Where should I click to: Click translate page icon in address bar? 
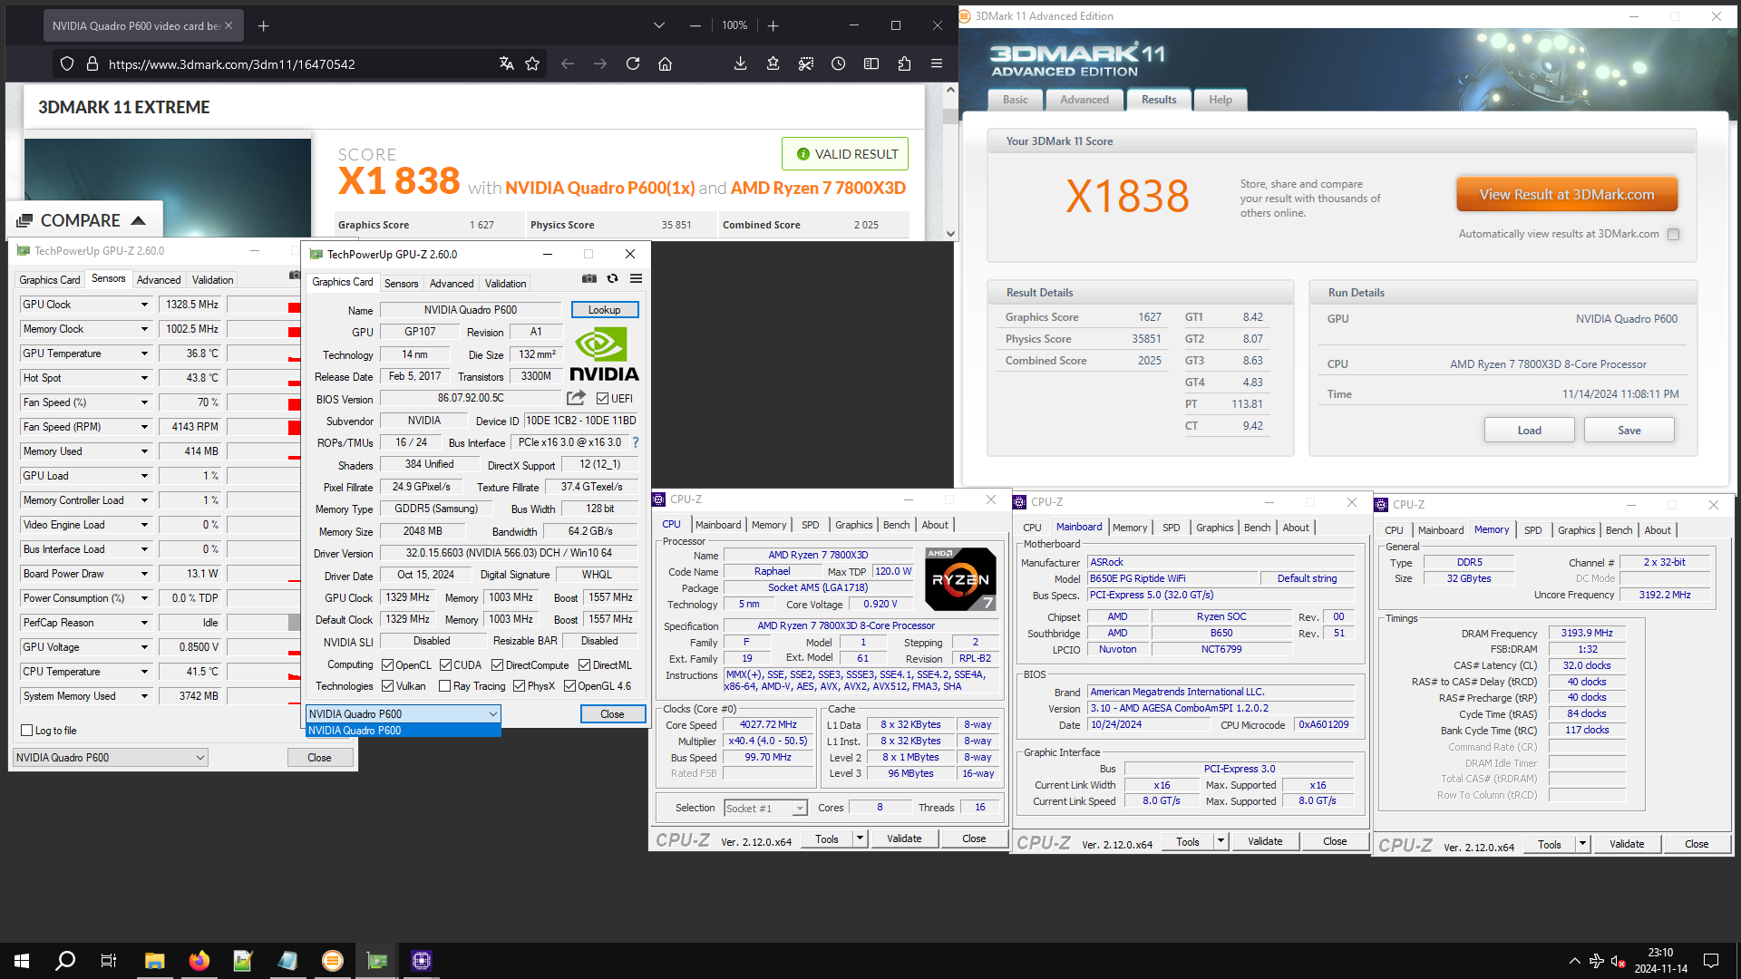tap(507, 63)
